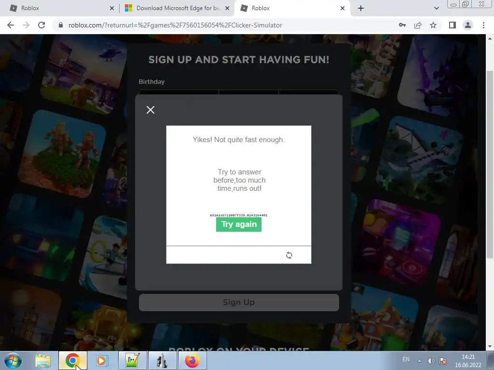Open the volume speaker tray icon

[x=431, y=361]
